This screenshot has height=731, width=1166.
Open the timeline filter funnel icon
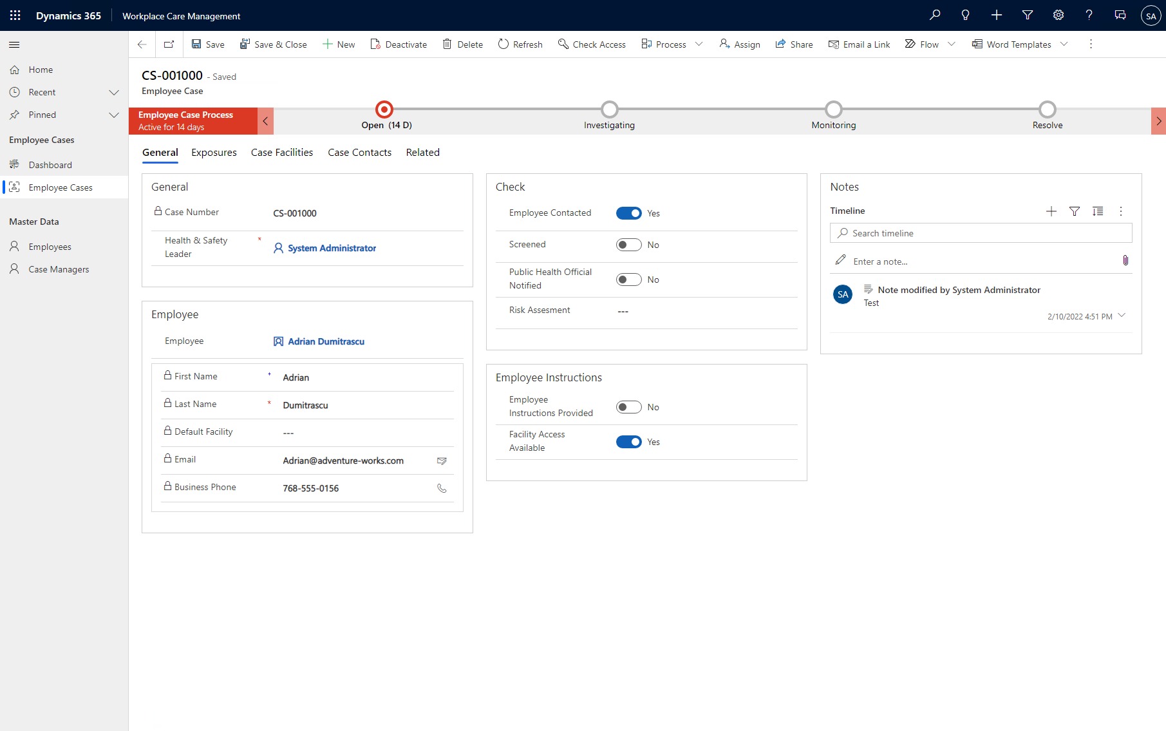pos(1074,211)
